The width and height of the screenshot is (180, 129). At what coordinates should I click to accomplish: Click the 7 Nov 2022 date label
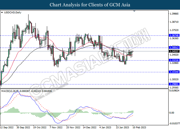tap(56, 127)
